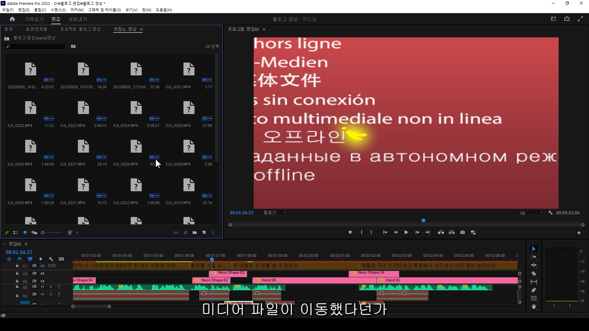Image resolution: width=589 pixels, height=331 pixels.
Task: Click the Lift button in program monitor
Action: click(441, 232)
